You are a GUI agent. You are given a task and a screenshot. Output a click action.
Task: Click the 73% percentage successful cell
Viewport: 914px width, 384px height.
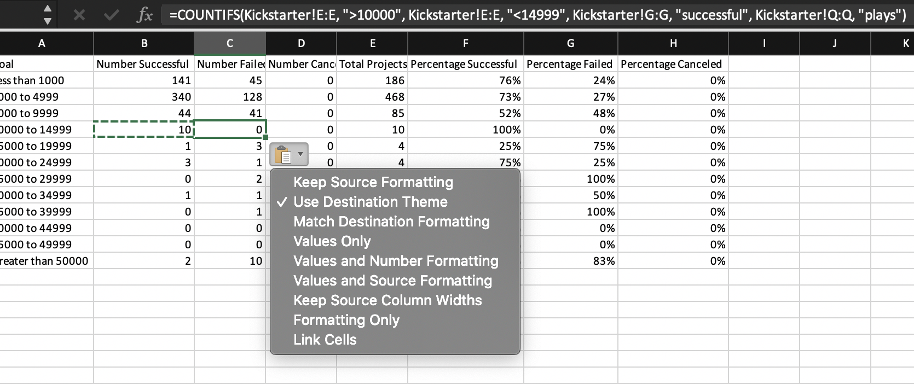point(466,97)
